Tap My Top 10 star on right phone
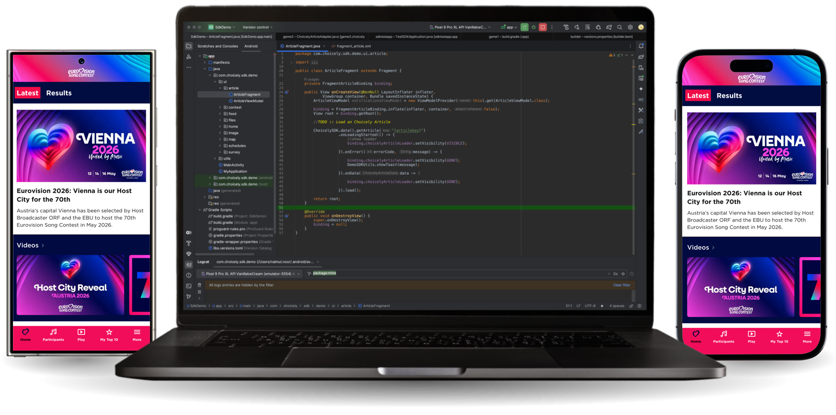Screen dimensions: 836x415 [779, 334]
